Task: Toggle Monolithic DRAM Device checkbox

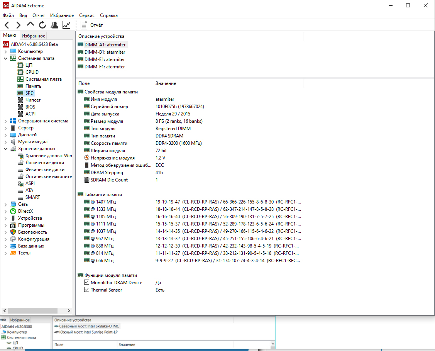Action: coord(86,283)
